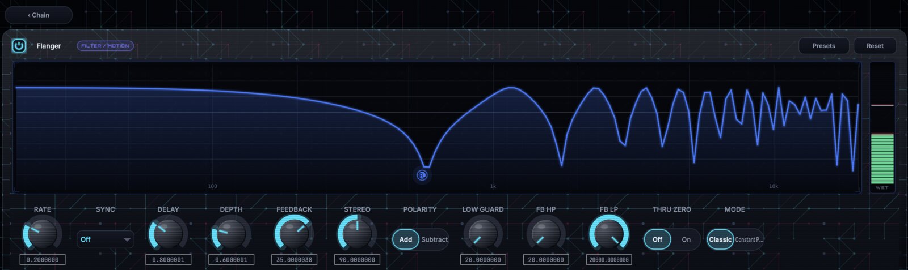The height and width of the screenshot is (270, 908).
Task: Toggle the Flanger power button
Action: point(19,46)
